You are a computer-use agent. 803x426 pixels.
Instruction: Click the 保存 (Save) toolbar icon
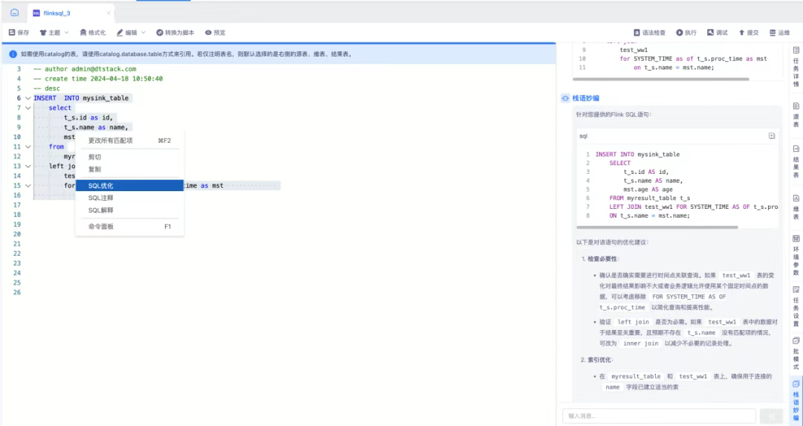[12, 33]
